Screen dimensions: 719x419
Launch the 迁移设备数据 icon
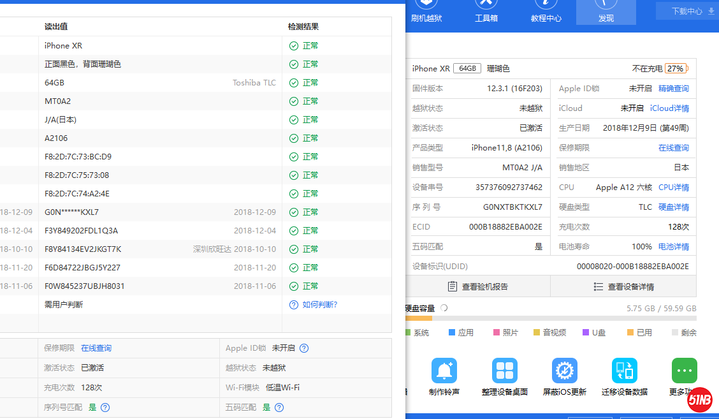pyautogui.click(x=624, y=371)
